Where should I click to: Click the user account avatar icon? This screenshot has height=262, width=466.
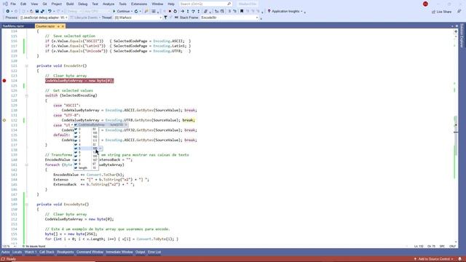coord(425,4)
